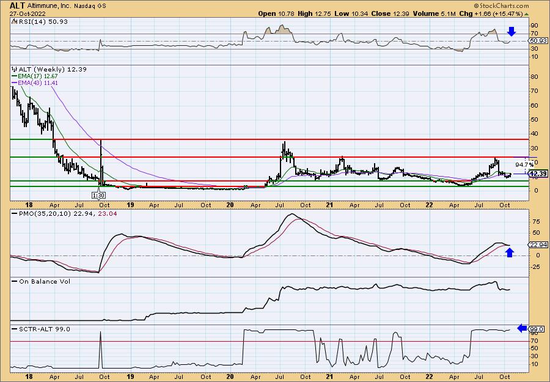Select the company name Altimmune, Inc. Nasdaq GS
Viewport: 550px width, 382px height.
[x=67, y=6]
